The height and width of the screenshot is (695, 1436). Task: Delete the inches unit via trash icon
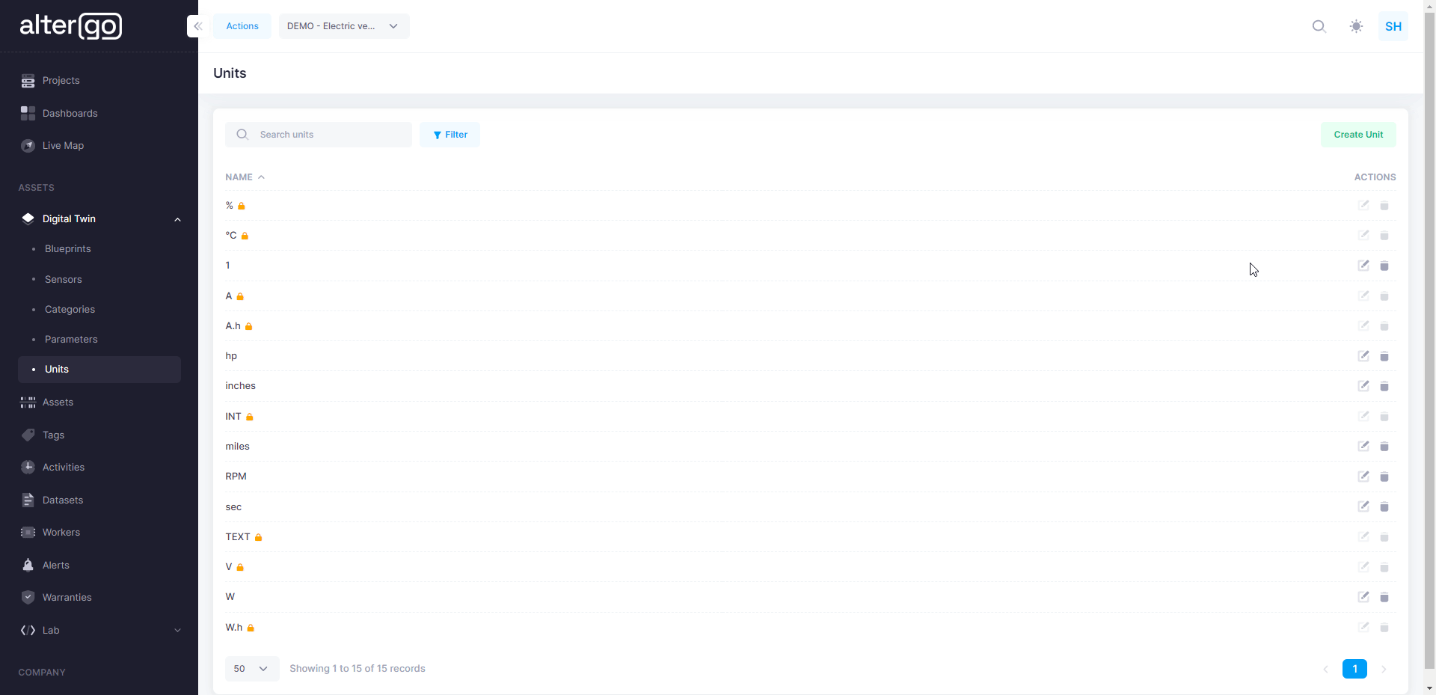tap(1384, 386)
